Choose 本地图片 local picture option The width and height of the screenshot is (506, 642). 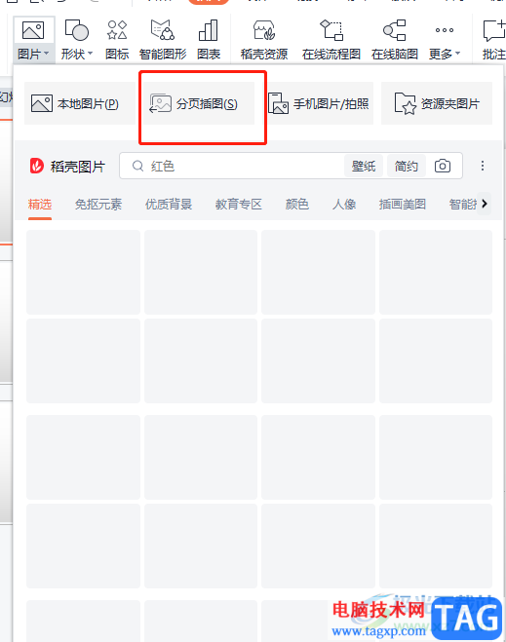pos(80,103)
